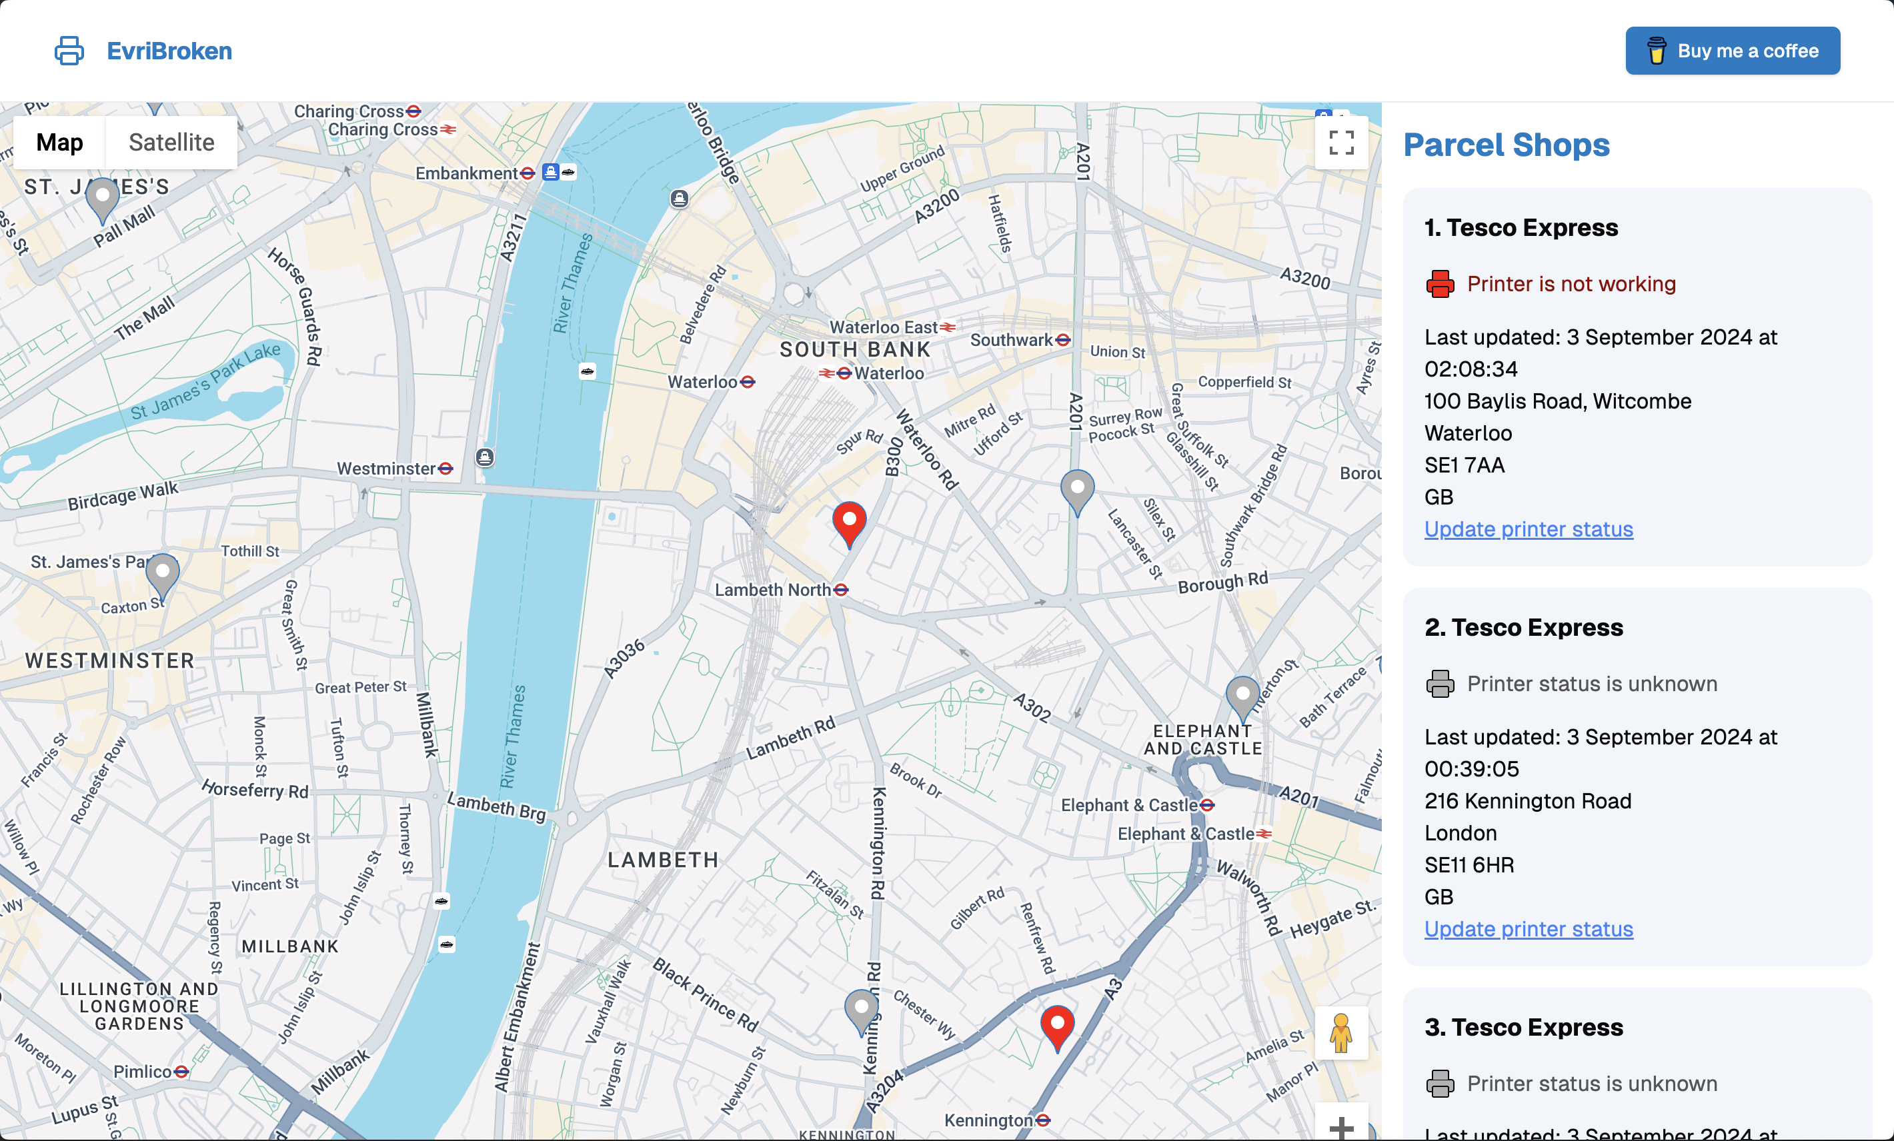Click the Westminster tube station icon
The image size is (1894, 1141).
click(446, 469)
